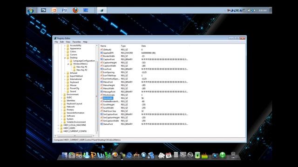This screenshot has width=298, height=167.
Task: Collapse the Desktop key in the tree
Action: coord(65,58)
